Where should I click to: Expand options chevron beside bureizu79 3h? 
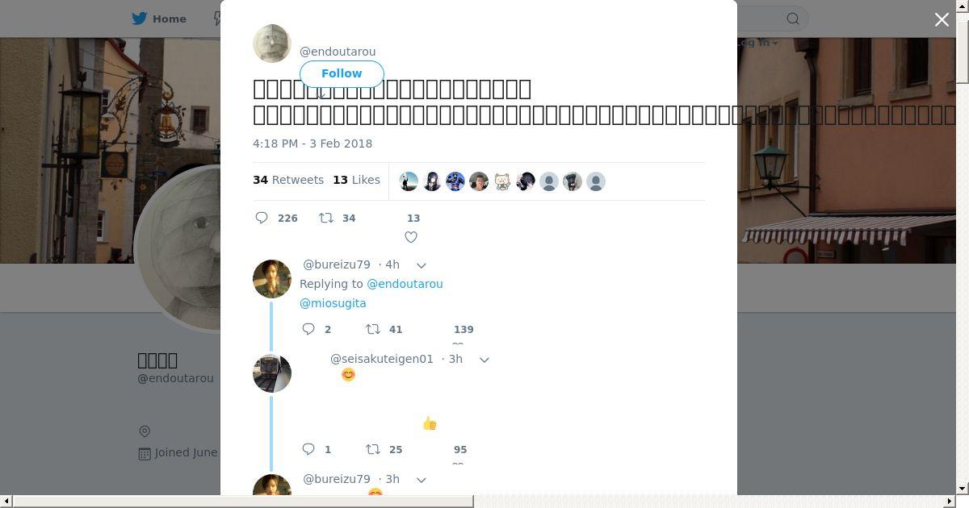pyautogui.click(x=422, y=480)
